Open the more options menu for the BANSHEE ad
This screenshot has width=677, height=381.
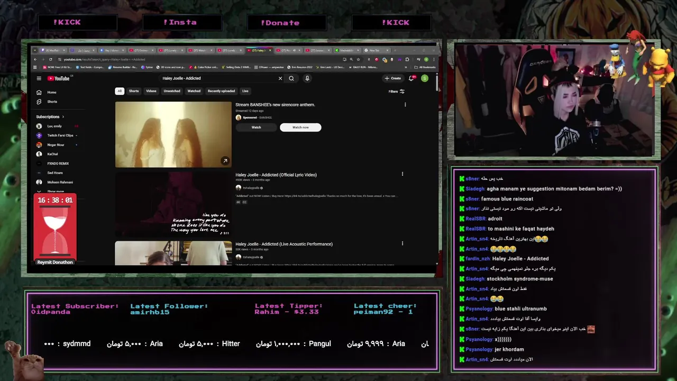405,105
